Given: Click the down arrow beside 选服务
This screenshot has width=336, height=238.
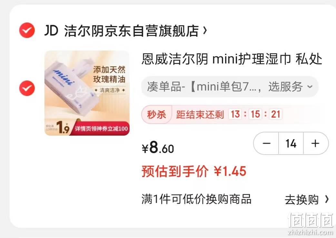Looking at the screenshot, I should (310, 87).
